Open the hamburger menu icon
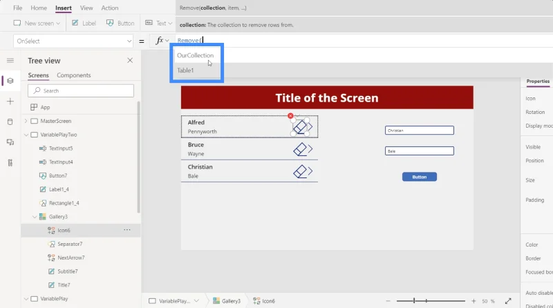Image resolution: width=553 pixels, height=308 pixels. [x=10, y=61]
